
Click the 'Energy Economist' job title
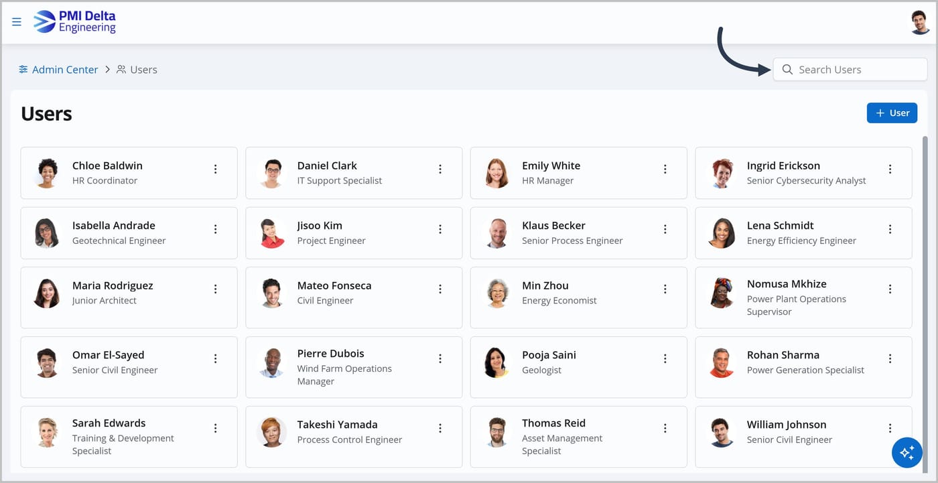(x=559, y=301)
